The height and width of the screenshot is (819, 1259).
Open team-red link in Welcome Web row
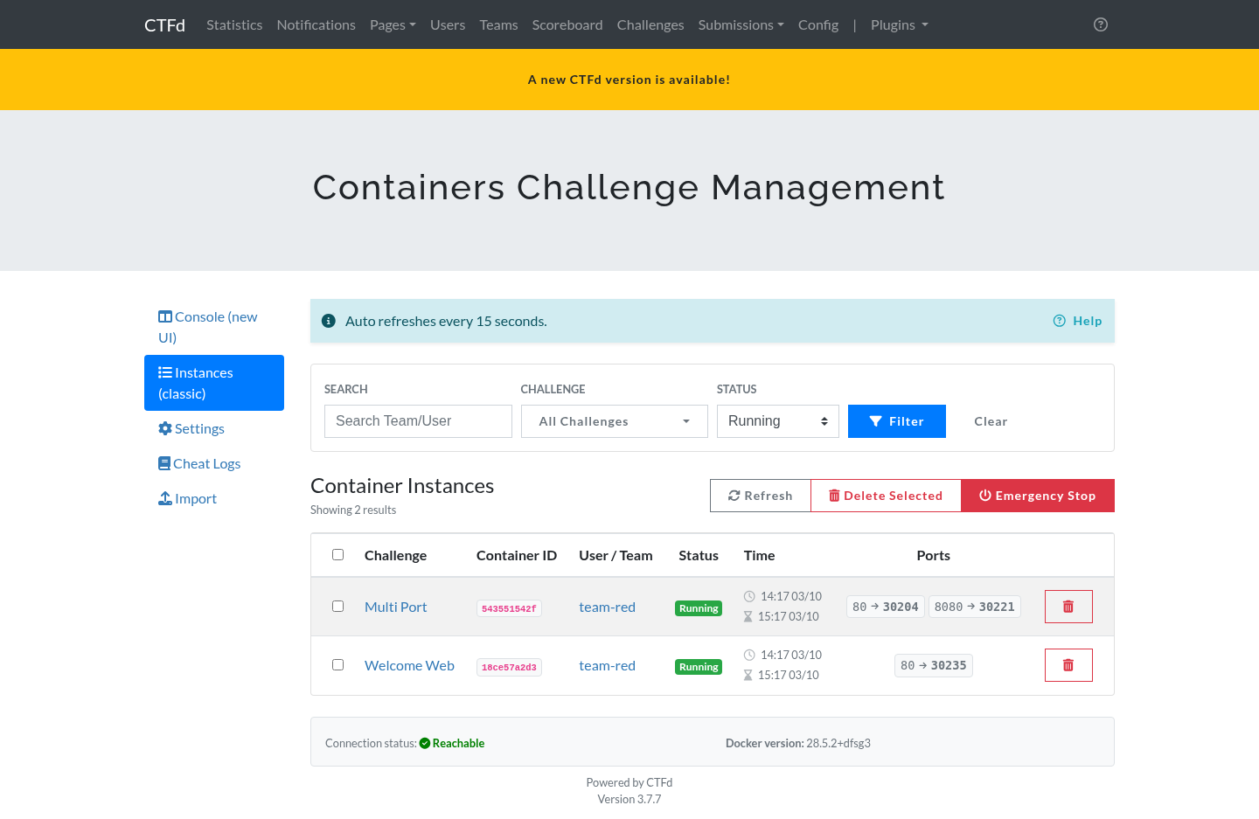click(x=607, y=665)
